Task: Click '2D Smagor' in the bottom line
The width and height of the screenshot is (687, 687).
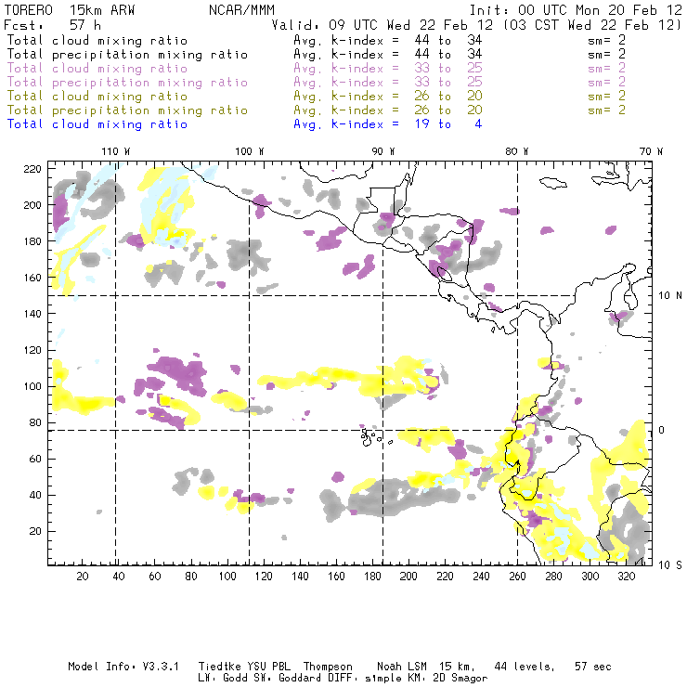Action: [460, 679]
